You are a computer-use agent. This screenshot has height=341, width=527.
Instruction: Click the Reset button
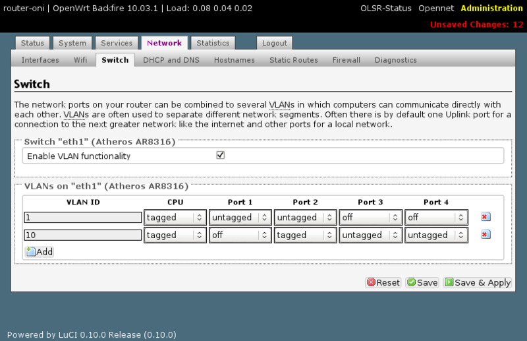click(x=383, y=282)
